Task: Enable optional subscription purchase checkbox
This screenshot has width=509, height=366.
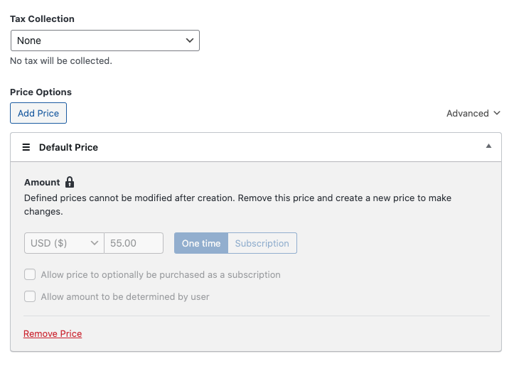Action: [30, 274]
